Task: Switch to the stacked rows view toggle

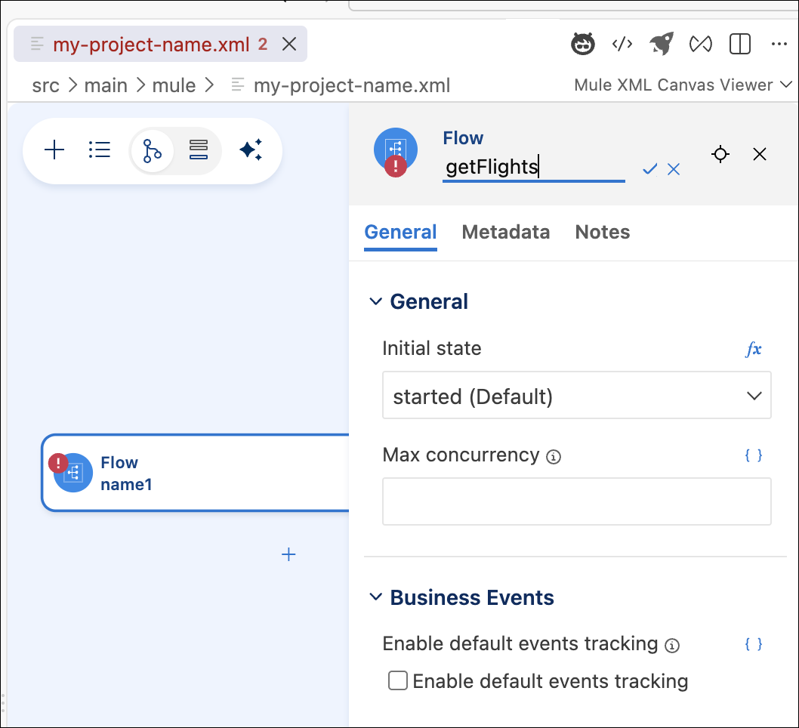Action: (198, 150)
